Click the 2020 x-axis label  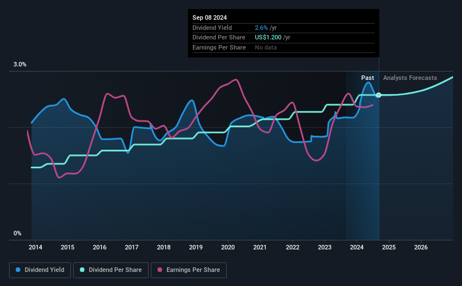coord(228,247)
